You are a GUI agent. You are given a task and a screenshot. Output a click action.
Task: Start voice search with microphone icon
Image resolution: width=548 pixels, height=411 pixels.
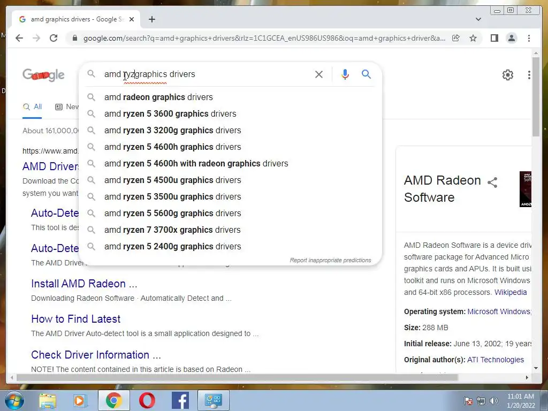coord(345,74)
